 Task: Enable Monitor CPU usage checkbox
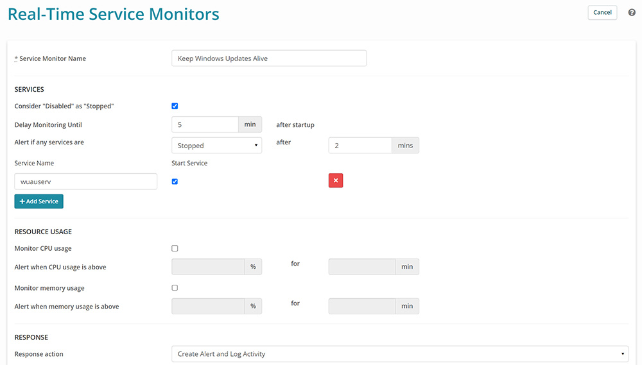(x=175, y=248)
